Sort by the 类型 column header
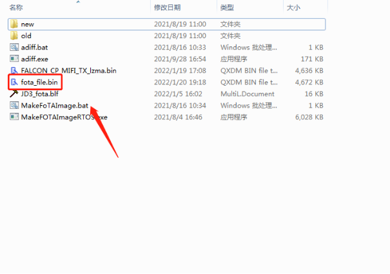390x274 pixels. 227,8
